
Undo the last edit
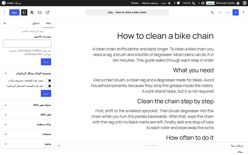click(220, 12)
